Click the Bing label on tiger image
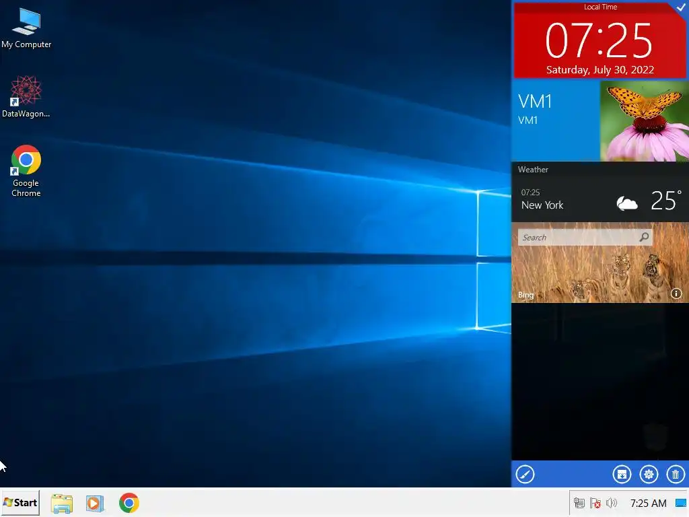 coord(525,295)
